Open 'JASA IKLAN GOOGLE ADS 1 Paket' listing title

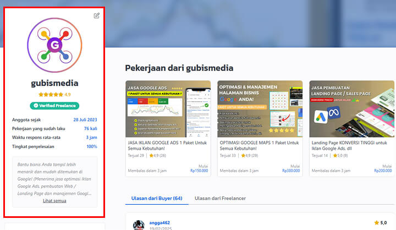pyautogui.click(x=167, y=146)
